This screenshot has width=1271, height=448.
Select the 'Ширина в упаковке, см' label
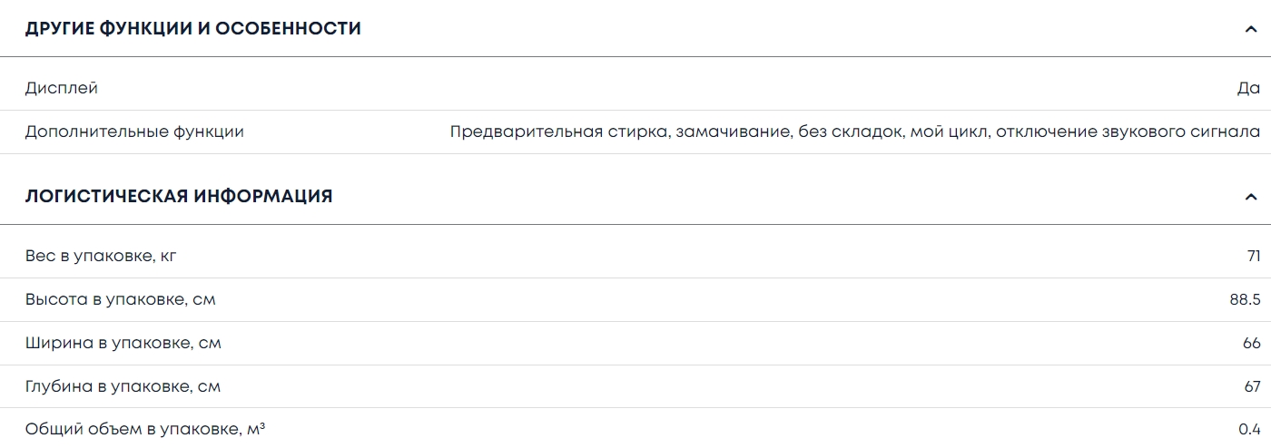pos(123,344)
